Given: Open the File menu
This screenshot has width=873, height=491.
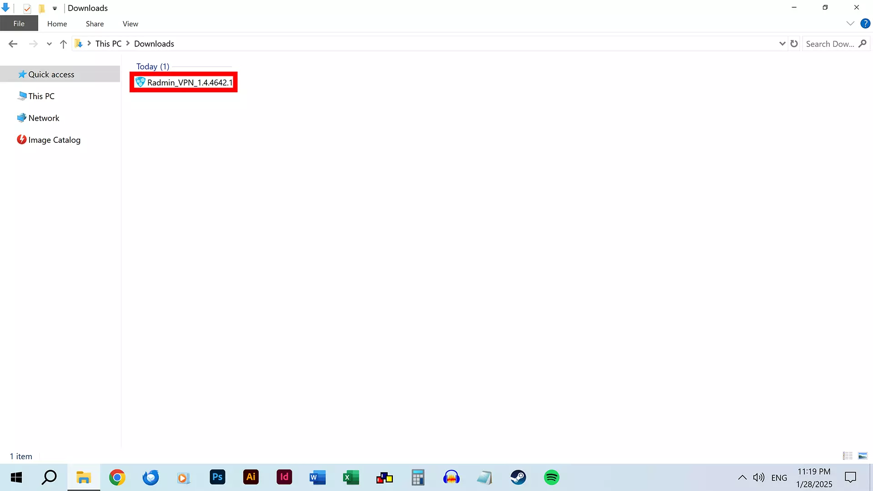Looking at the screenshot, I should pyautogui.click(x=19, y=24).
